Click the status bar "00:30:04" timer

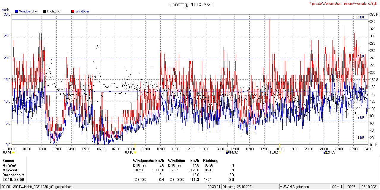tap(214, 187)
